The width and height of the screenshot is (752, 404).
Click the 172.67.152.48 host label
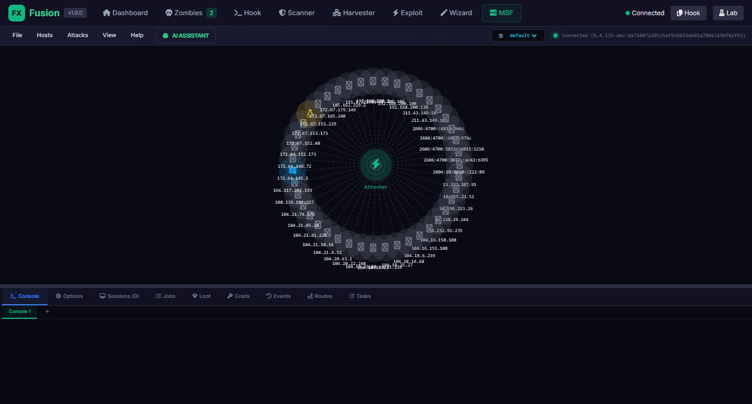[x=303, y=144]
